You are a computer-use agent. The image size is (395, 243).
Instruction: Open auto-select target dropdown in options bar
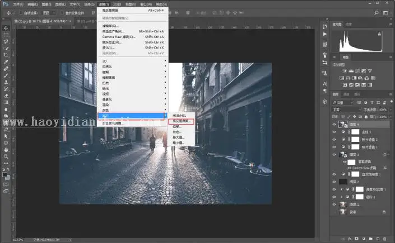(49, 13)
